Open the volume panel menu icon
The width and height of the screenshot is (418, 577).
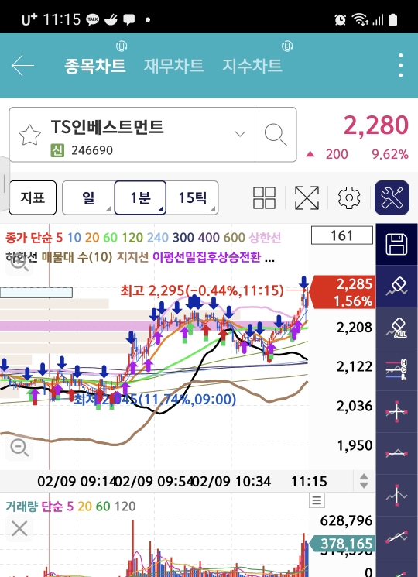tap(317, 500)
